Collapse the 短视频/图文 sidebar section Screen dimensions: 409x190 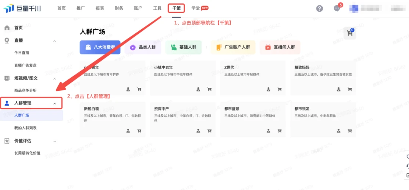point(55,78)
